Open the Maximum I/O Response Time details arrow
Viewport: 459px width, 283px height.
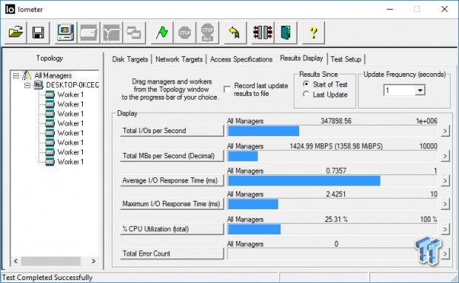tap(445, 204)
